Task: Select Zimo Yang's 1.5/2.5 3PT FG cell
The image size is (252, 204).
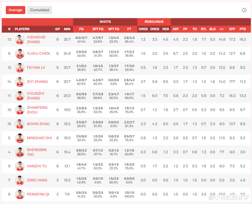Action: tap(114, 181)
